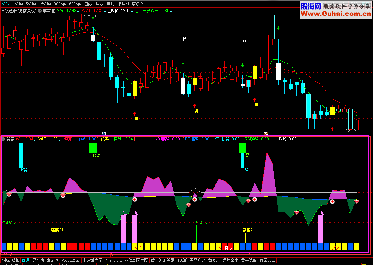Screen dimensions: 373x265
Task: Select the 1分钟 period tab
Action: 18,4
